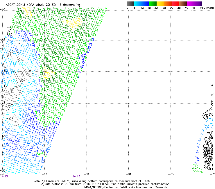
Task: Click the '45' label under the color scale
Action: point(194,8)
